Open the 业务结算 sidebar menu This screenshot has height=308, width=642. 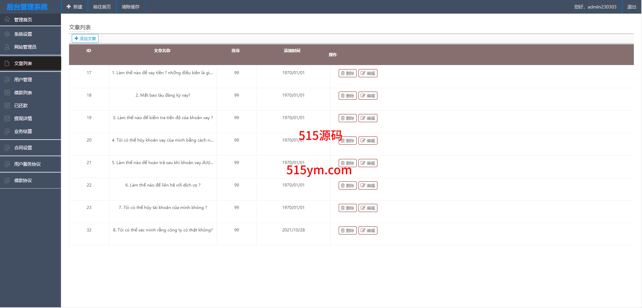point(23,131)
